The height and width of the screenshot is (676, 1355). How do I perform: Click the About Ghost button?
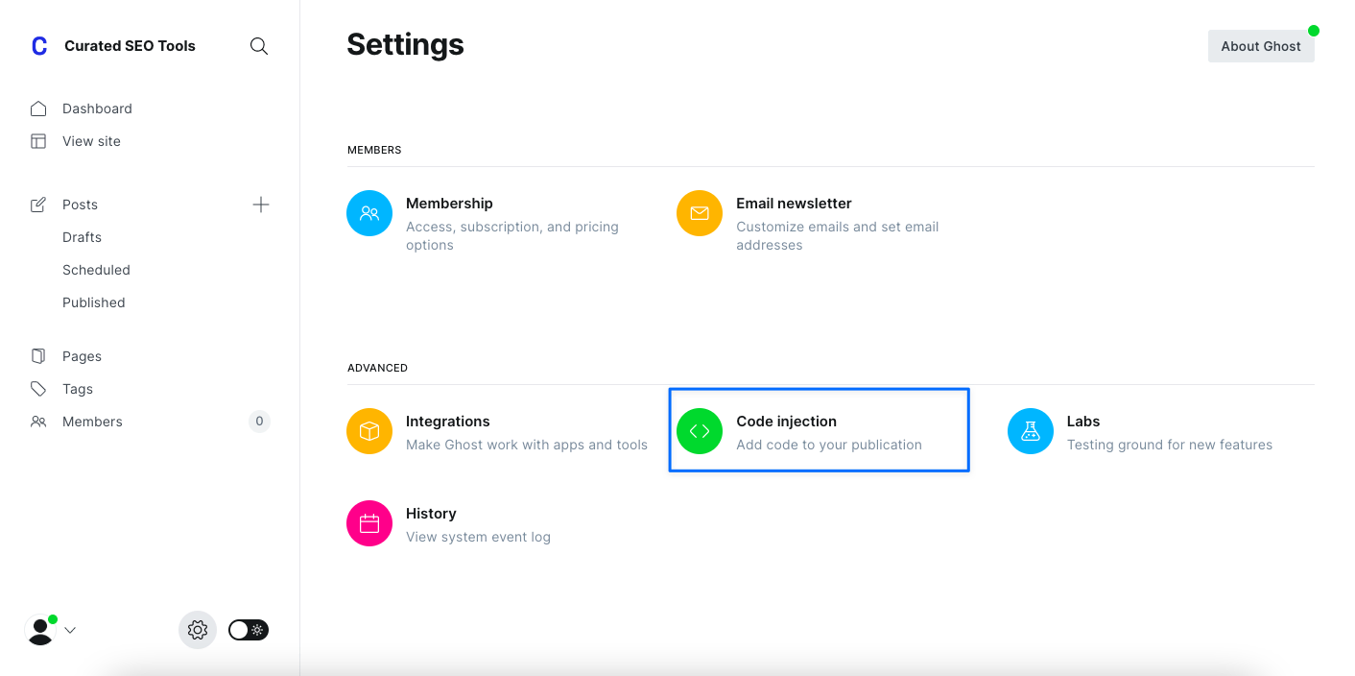coord(1261,46)
